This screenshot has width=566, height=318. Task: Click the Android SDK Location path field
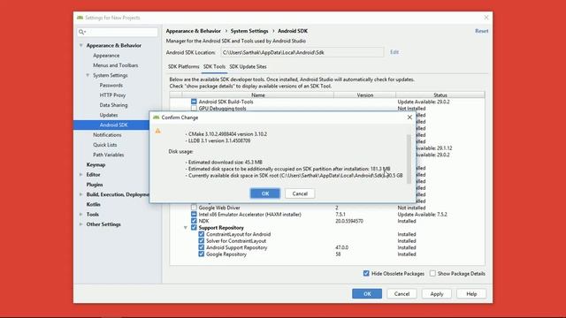(302, 53)
